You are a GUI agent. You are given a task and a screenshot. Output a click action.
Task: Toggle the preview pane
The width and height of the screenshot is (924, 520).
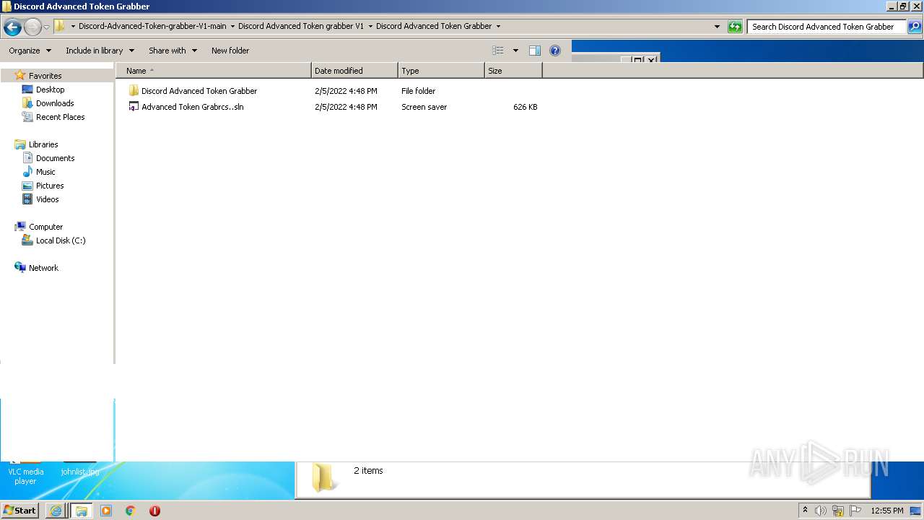tap(535, 51)
